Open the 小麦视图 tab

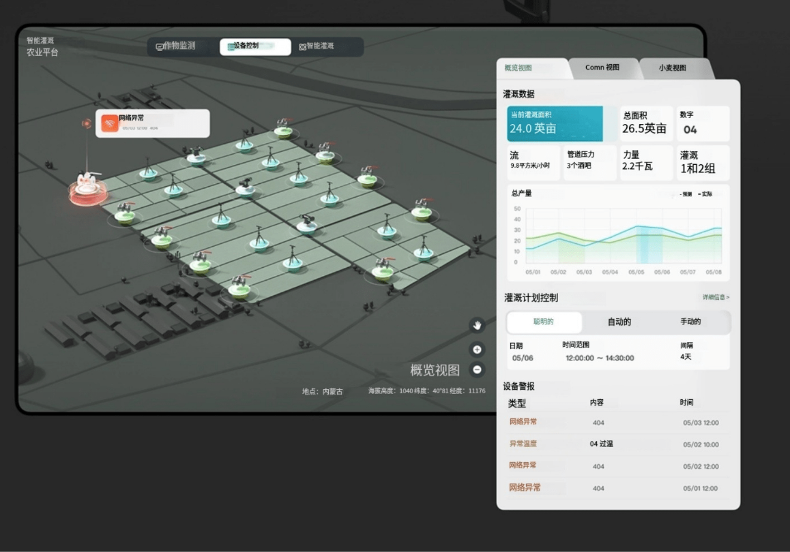[x=673, y=68]
